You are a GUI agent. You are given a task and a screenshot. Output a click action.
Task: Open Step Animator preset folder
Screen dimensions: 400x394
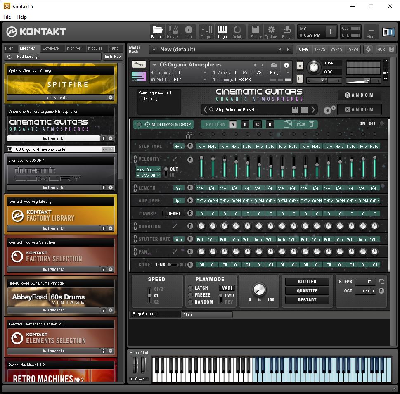tap(304, 110)
